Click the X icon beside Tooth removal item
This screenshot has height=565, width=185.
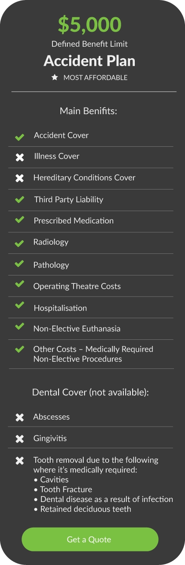(20, 461)
